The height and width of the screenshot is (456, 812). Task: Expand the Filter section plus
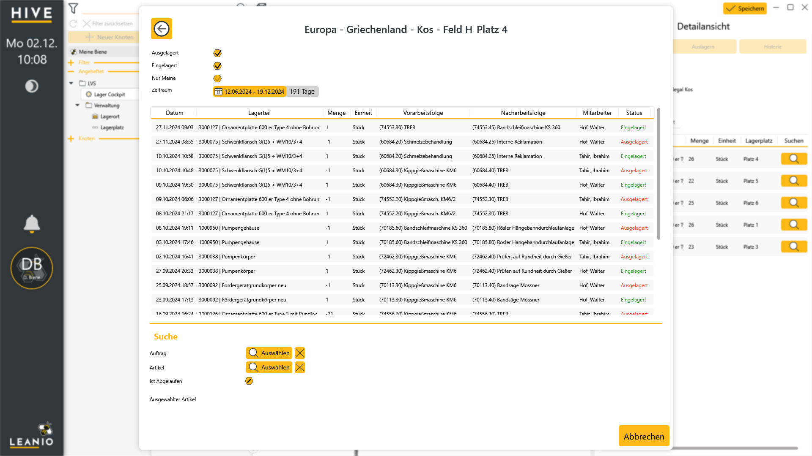pyautogui.click(x=71, y=62)
